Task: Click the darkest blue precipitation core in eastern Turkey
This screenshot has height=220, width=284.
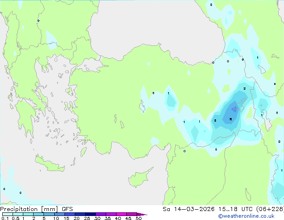Action: tap(234, 109)
